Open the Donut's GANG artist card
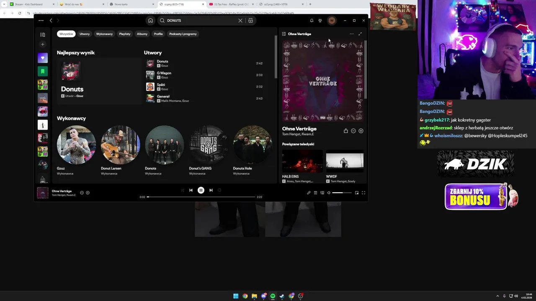The image size is (536, 301). point(209,150)
